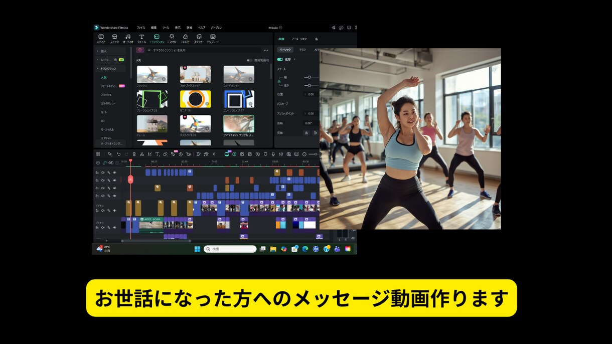Open Microsoft Edge from the taskbar
This screenshot has width=612, height=344.
pos(305,249)
